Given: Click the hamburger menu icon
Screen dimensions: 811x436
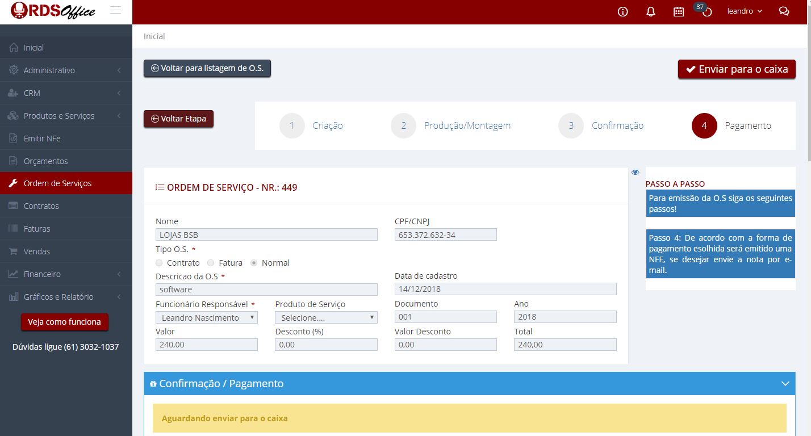Looking at the screenshot, I should [115, 10].
